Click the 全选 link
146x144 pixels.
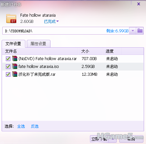coord(21,126)
